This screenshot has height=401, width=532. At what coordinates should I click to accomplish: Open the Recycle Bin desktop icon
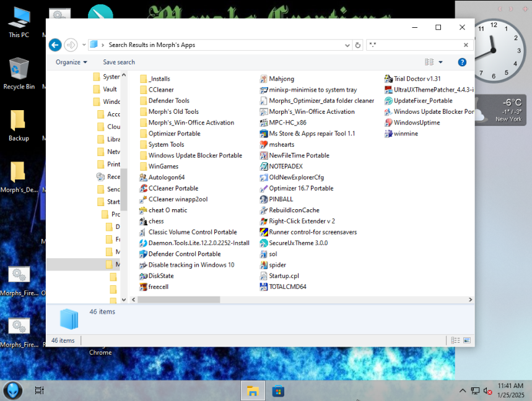[x=19, y=74]
